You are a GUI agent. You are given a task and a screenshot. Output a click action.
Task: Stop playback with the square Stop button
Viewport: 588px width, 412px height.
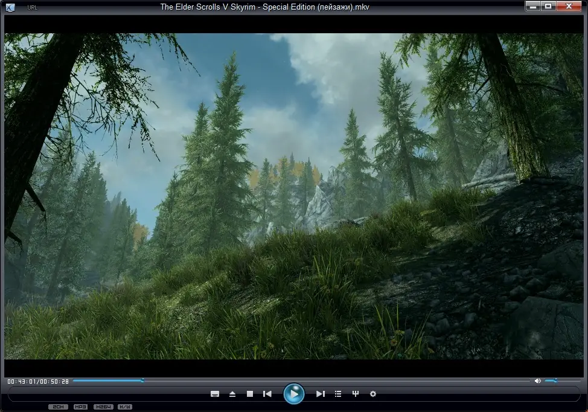click(250, 394)
